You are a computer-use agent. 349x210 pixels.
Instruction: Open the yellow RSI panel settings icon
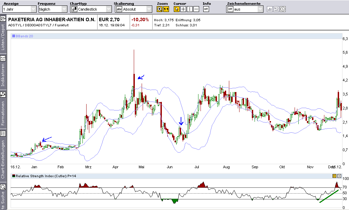(x=334, y=176)
